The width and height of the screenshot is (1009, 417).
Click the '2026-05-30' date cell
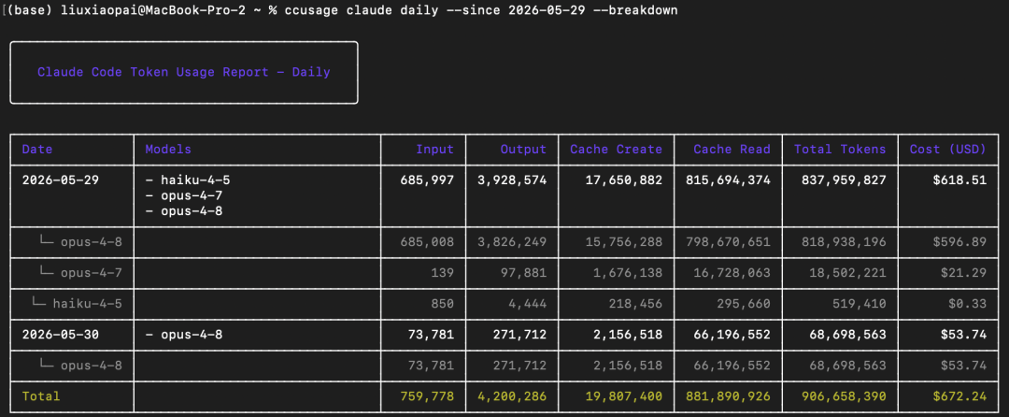[61, 335]
